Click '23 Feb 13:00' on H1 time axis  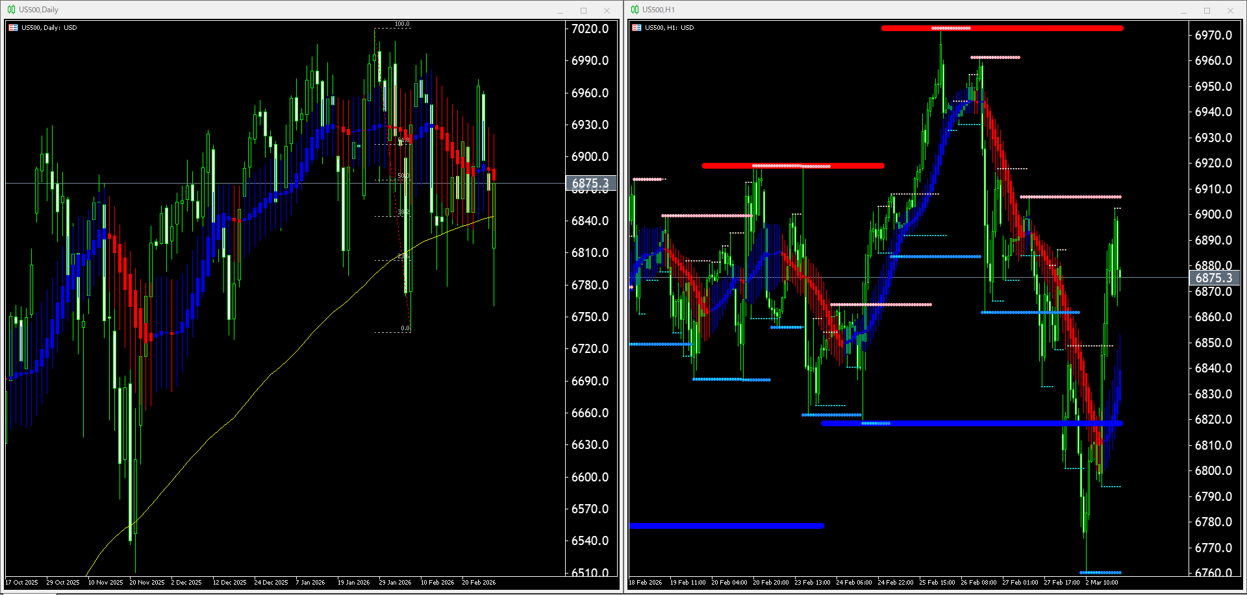point(812,583)
